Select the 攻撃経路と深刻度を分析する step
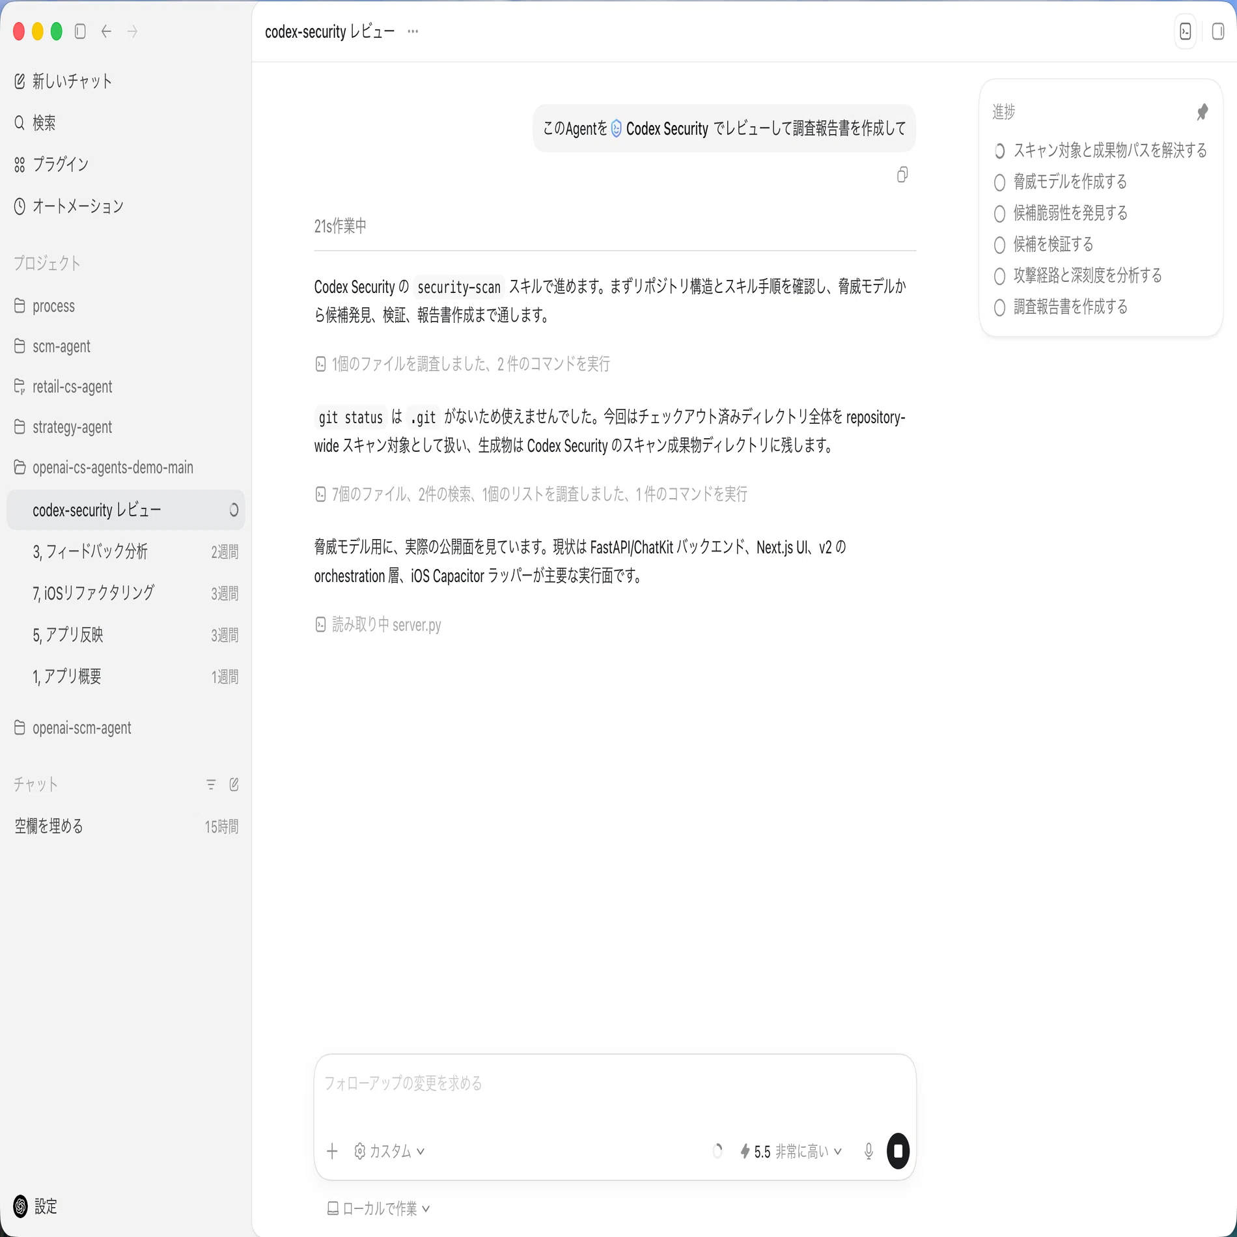Viewport: 1237px width, 1237px height. [1077, 276]
